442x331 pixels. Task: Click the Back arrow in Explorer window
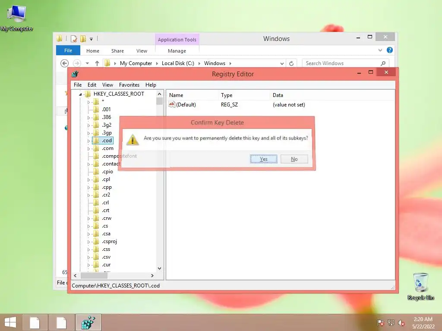click(x=65, y=63)
